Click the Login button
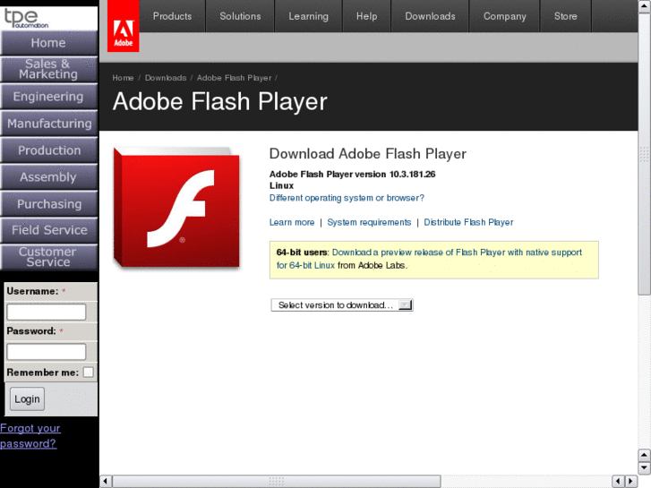The height and width of the screenshot is (488, 651). pos(27,398)
